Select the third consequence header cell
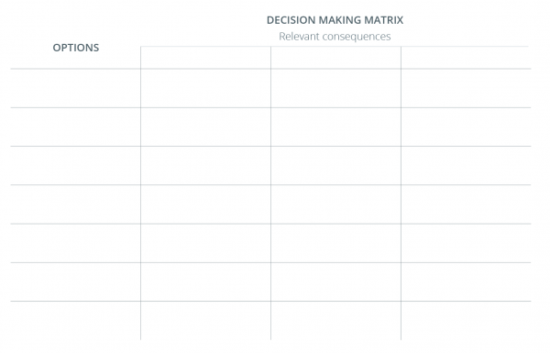This screenshot has height=353, width=550. tap(466, 58)
